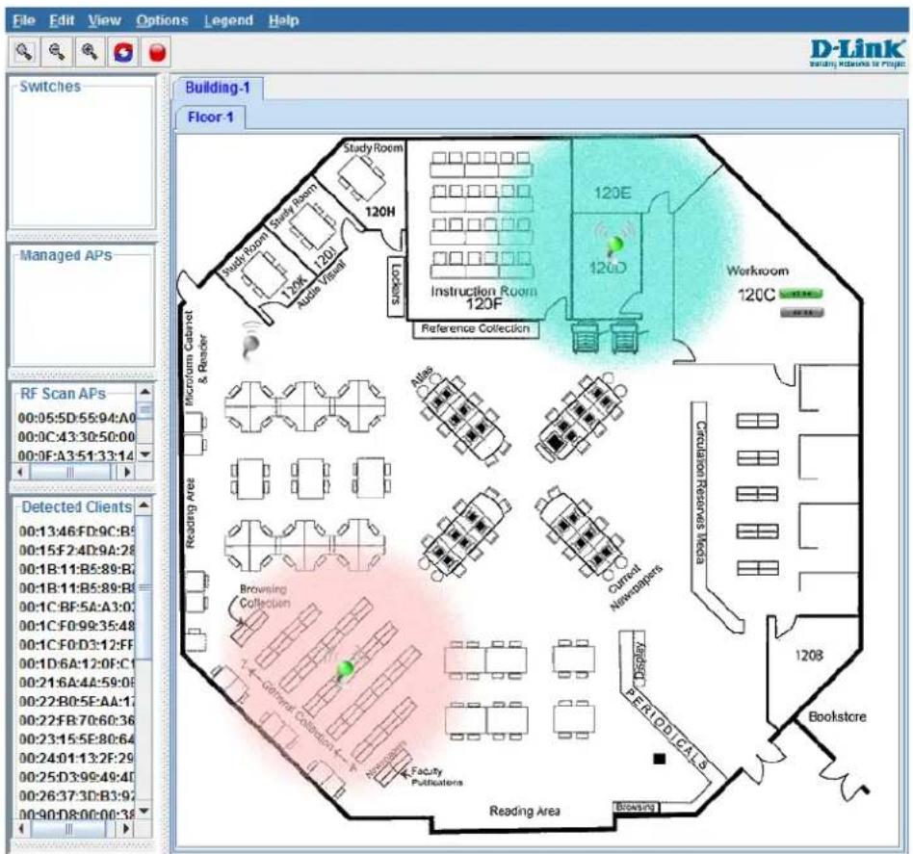Click Detected Clients vertical scrollbar thumb
Viewport: 913px width, 854px height.
click(x=144, y=587)
